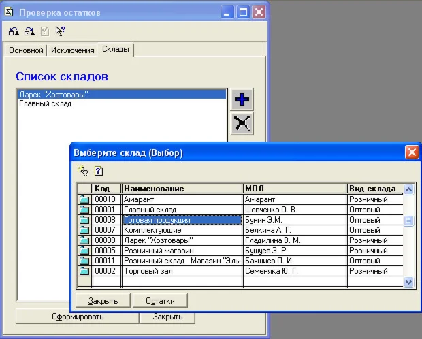Click the blue plus add warehouse button

tap(242, 99)
